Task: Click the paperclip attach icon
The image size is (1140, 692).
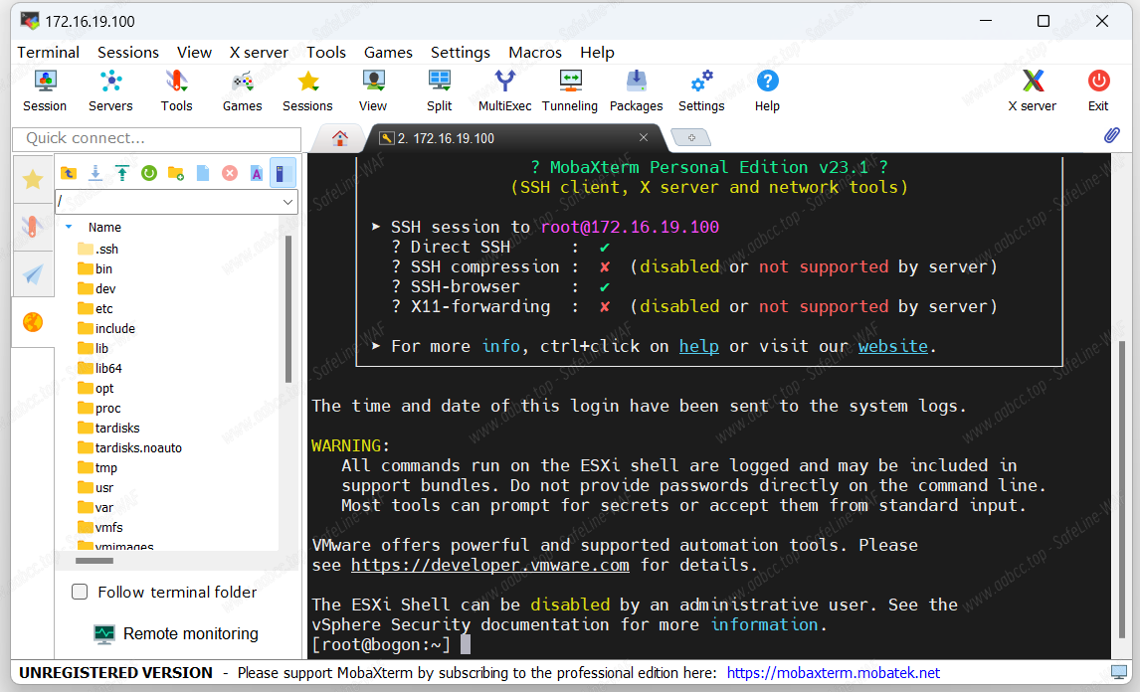Action: pyautogui.click(x=1111, y=135)
